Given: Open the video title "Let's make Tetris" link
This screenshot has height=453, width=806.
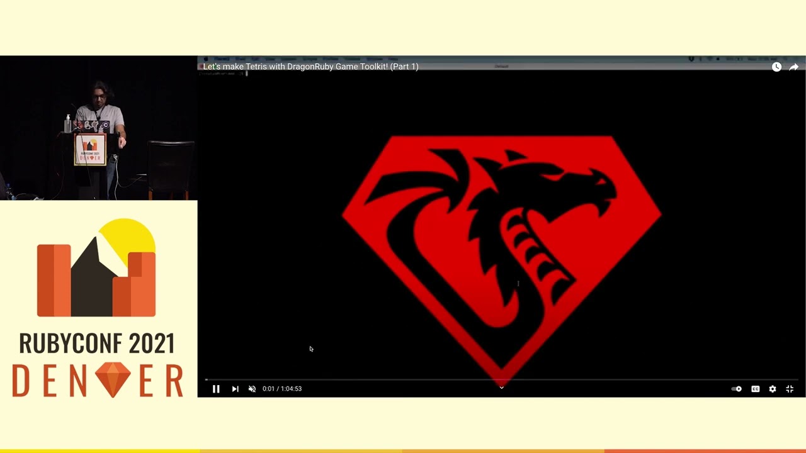Looking at the screenshot, I should [310, 67].
